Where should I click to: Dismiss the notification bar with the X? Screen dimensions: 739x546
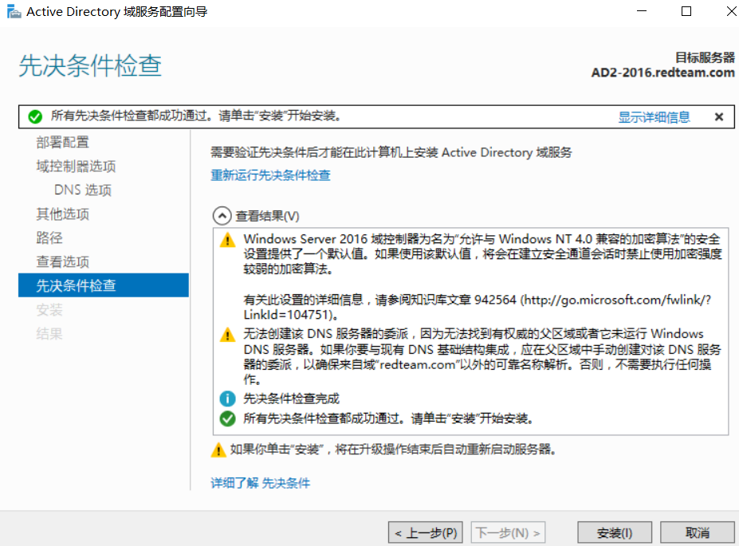click(x=719, y=117)
